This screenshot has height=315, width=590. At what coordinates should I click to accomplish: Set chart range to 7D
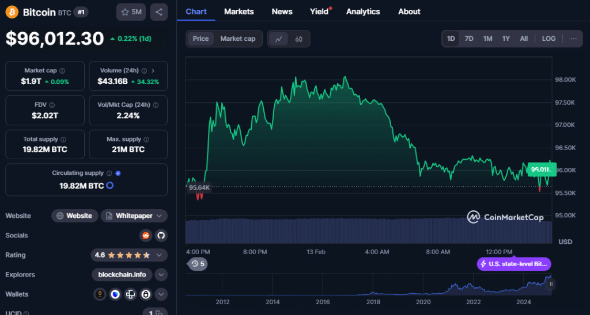(469, 39)
